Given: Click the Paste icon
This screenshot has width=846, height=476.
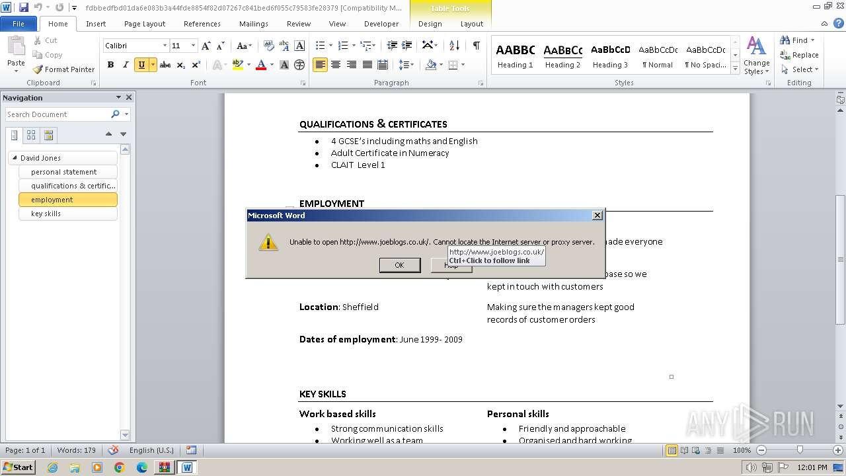Looking at the screenshot, I should (16, 48).
